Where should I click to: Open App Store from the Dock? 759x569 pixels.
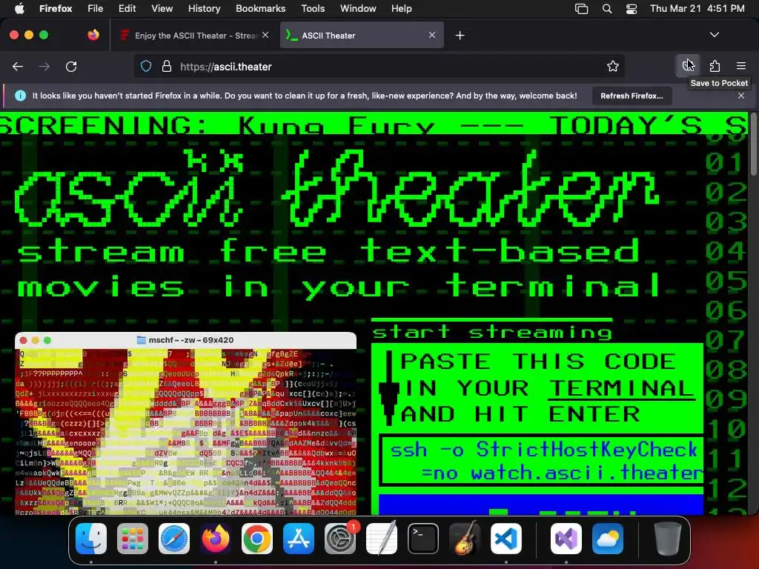[x=299, y=539]
